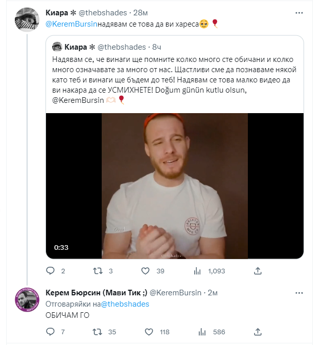Image resolution: width=324 pixels, height=345 pixels.
Task: Open @thebshades link in reply line
Action: (125, 304)
